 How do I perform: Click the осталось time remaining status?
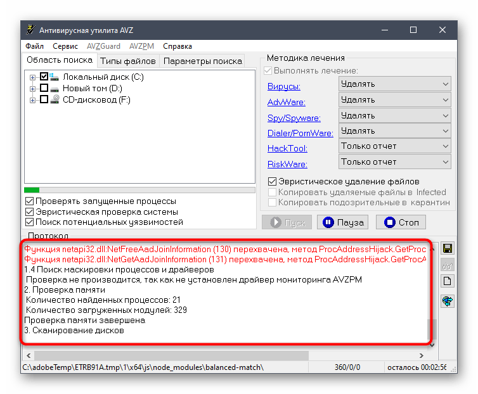[417, 367]
